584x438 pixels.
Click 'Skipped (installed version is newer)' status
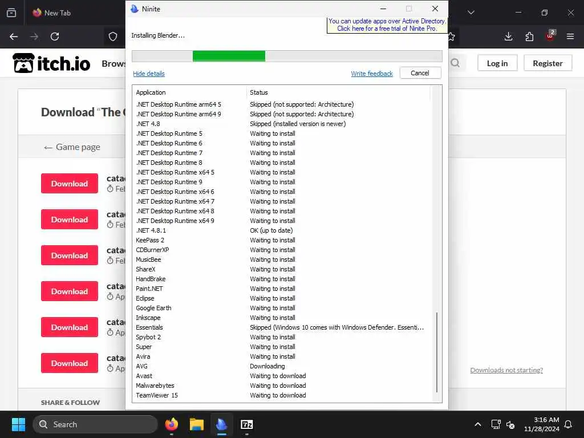pos(298,124)
